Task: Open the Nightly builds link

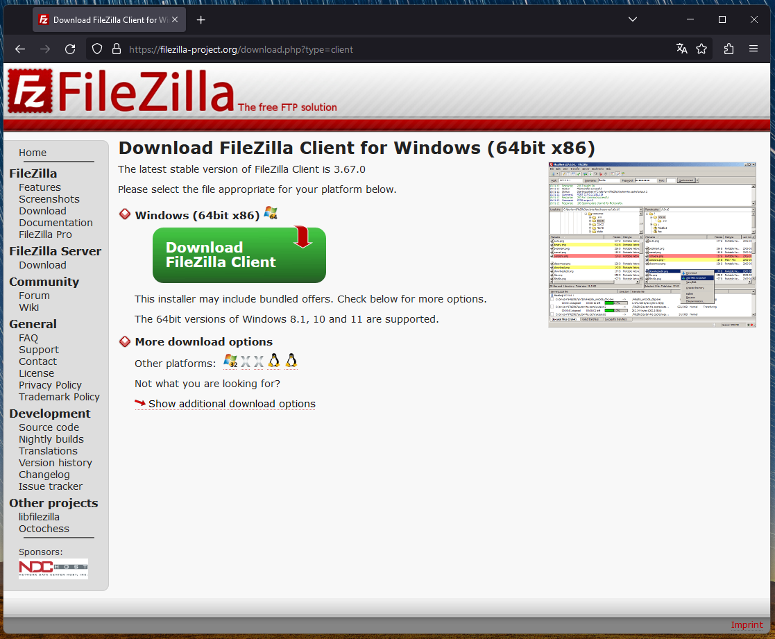Action: (51, 439)
